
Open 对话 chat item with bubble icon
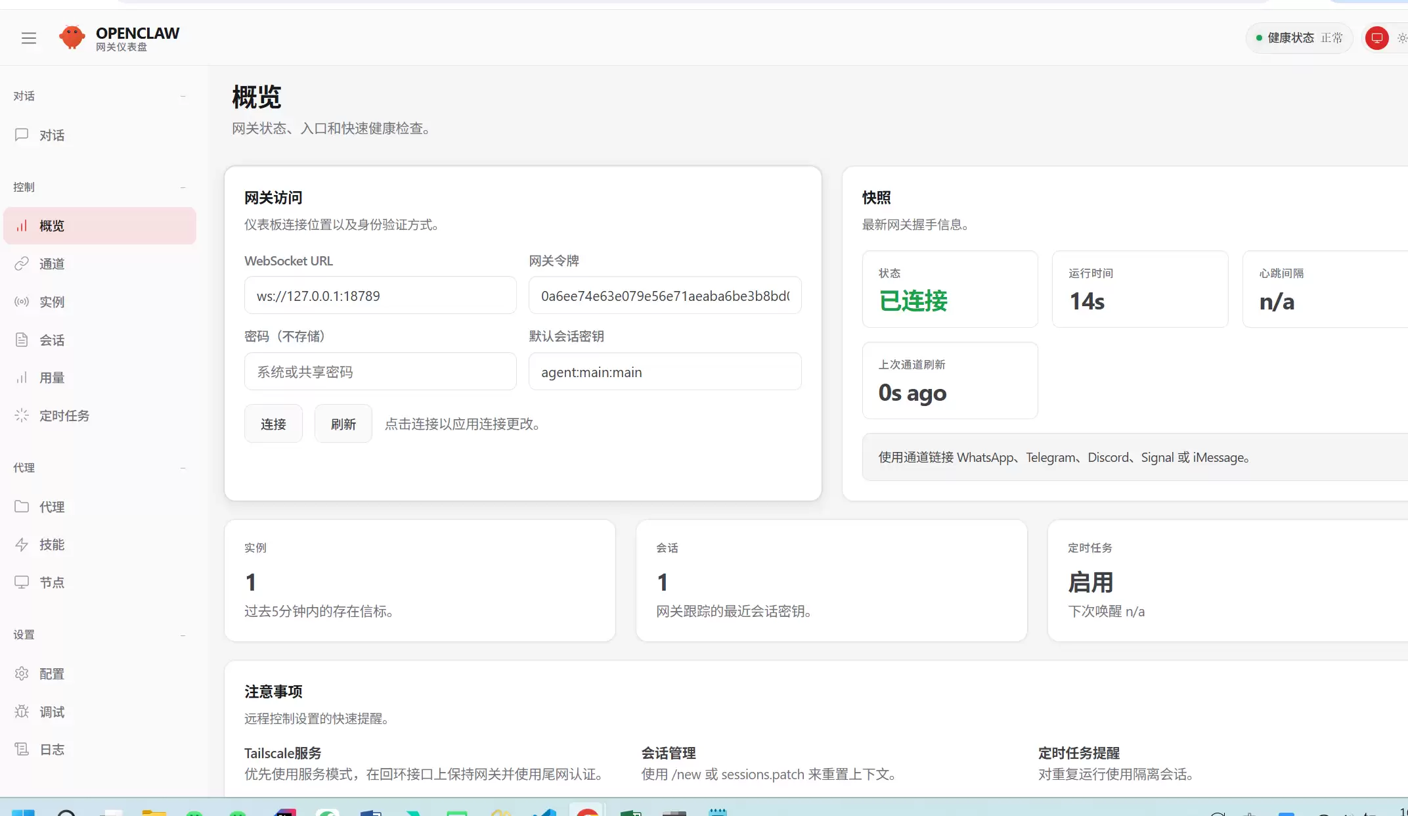[51, 135]
